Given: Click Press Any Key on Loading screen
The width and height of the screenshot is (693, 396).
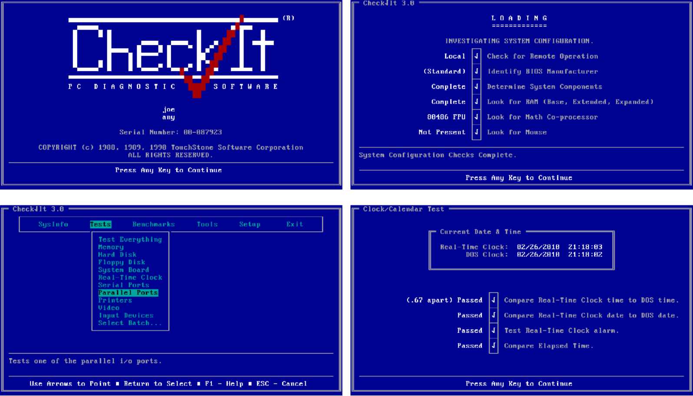Looking at the screenshot, I should [519, 178].
